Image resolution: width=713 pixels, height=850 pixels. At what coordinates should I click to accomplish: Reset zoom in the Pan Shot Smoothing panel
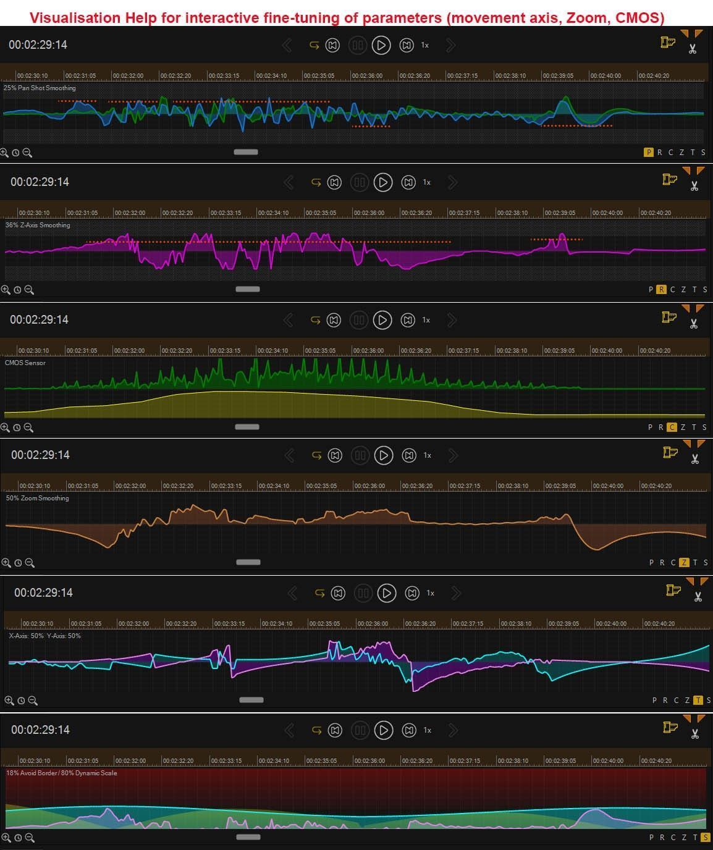(x=15, y=153)
